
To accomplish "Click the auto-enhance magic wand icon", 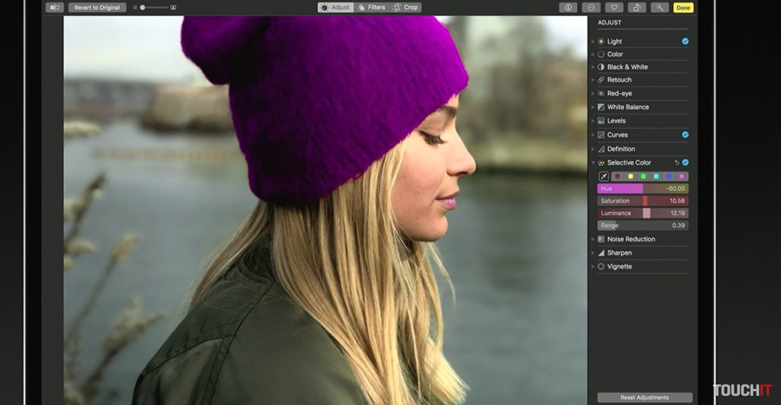I will (660, 8).
